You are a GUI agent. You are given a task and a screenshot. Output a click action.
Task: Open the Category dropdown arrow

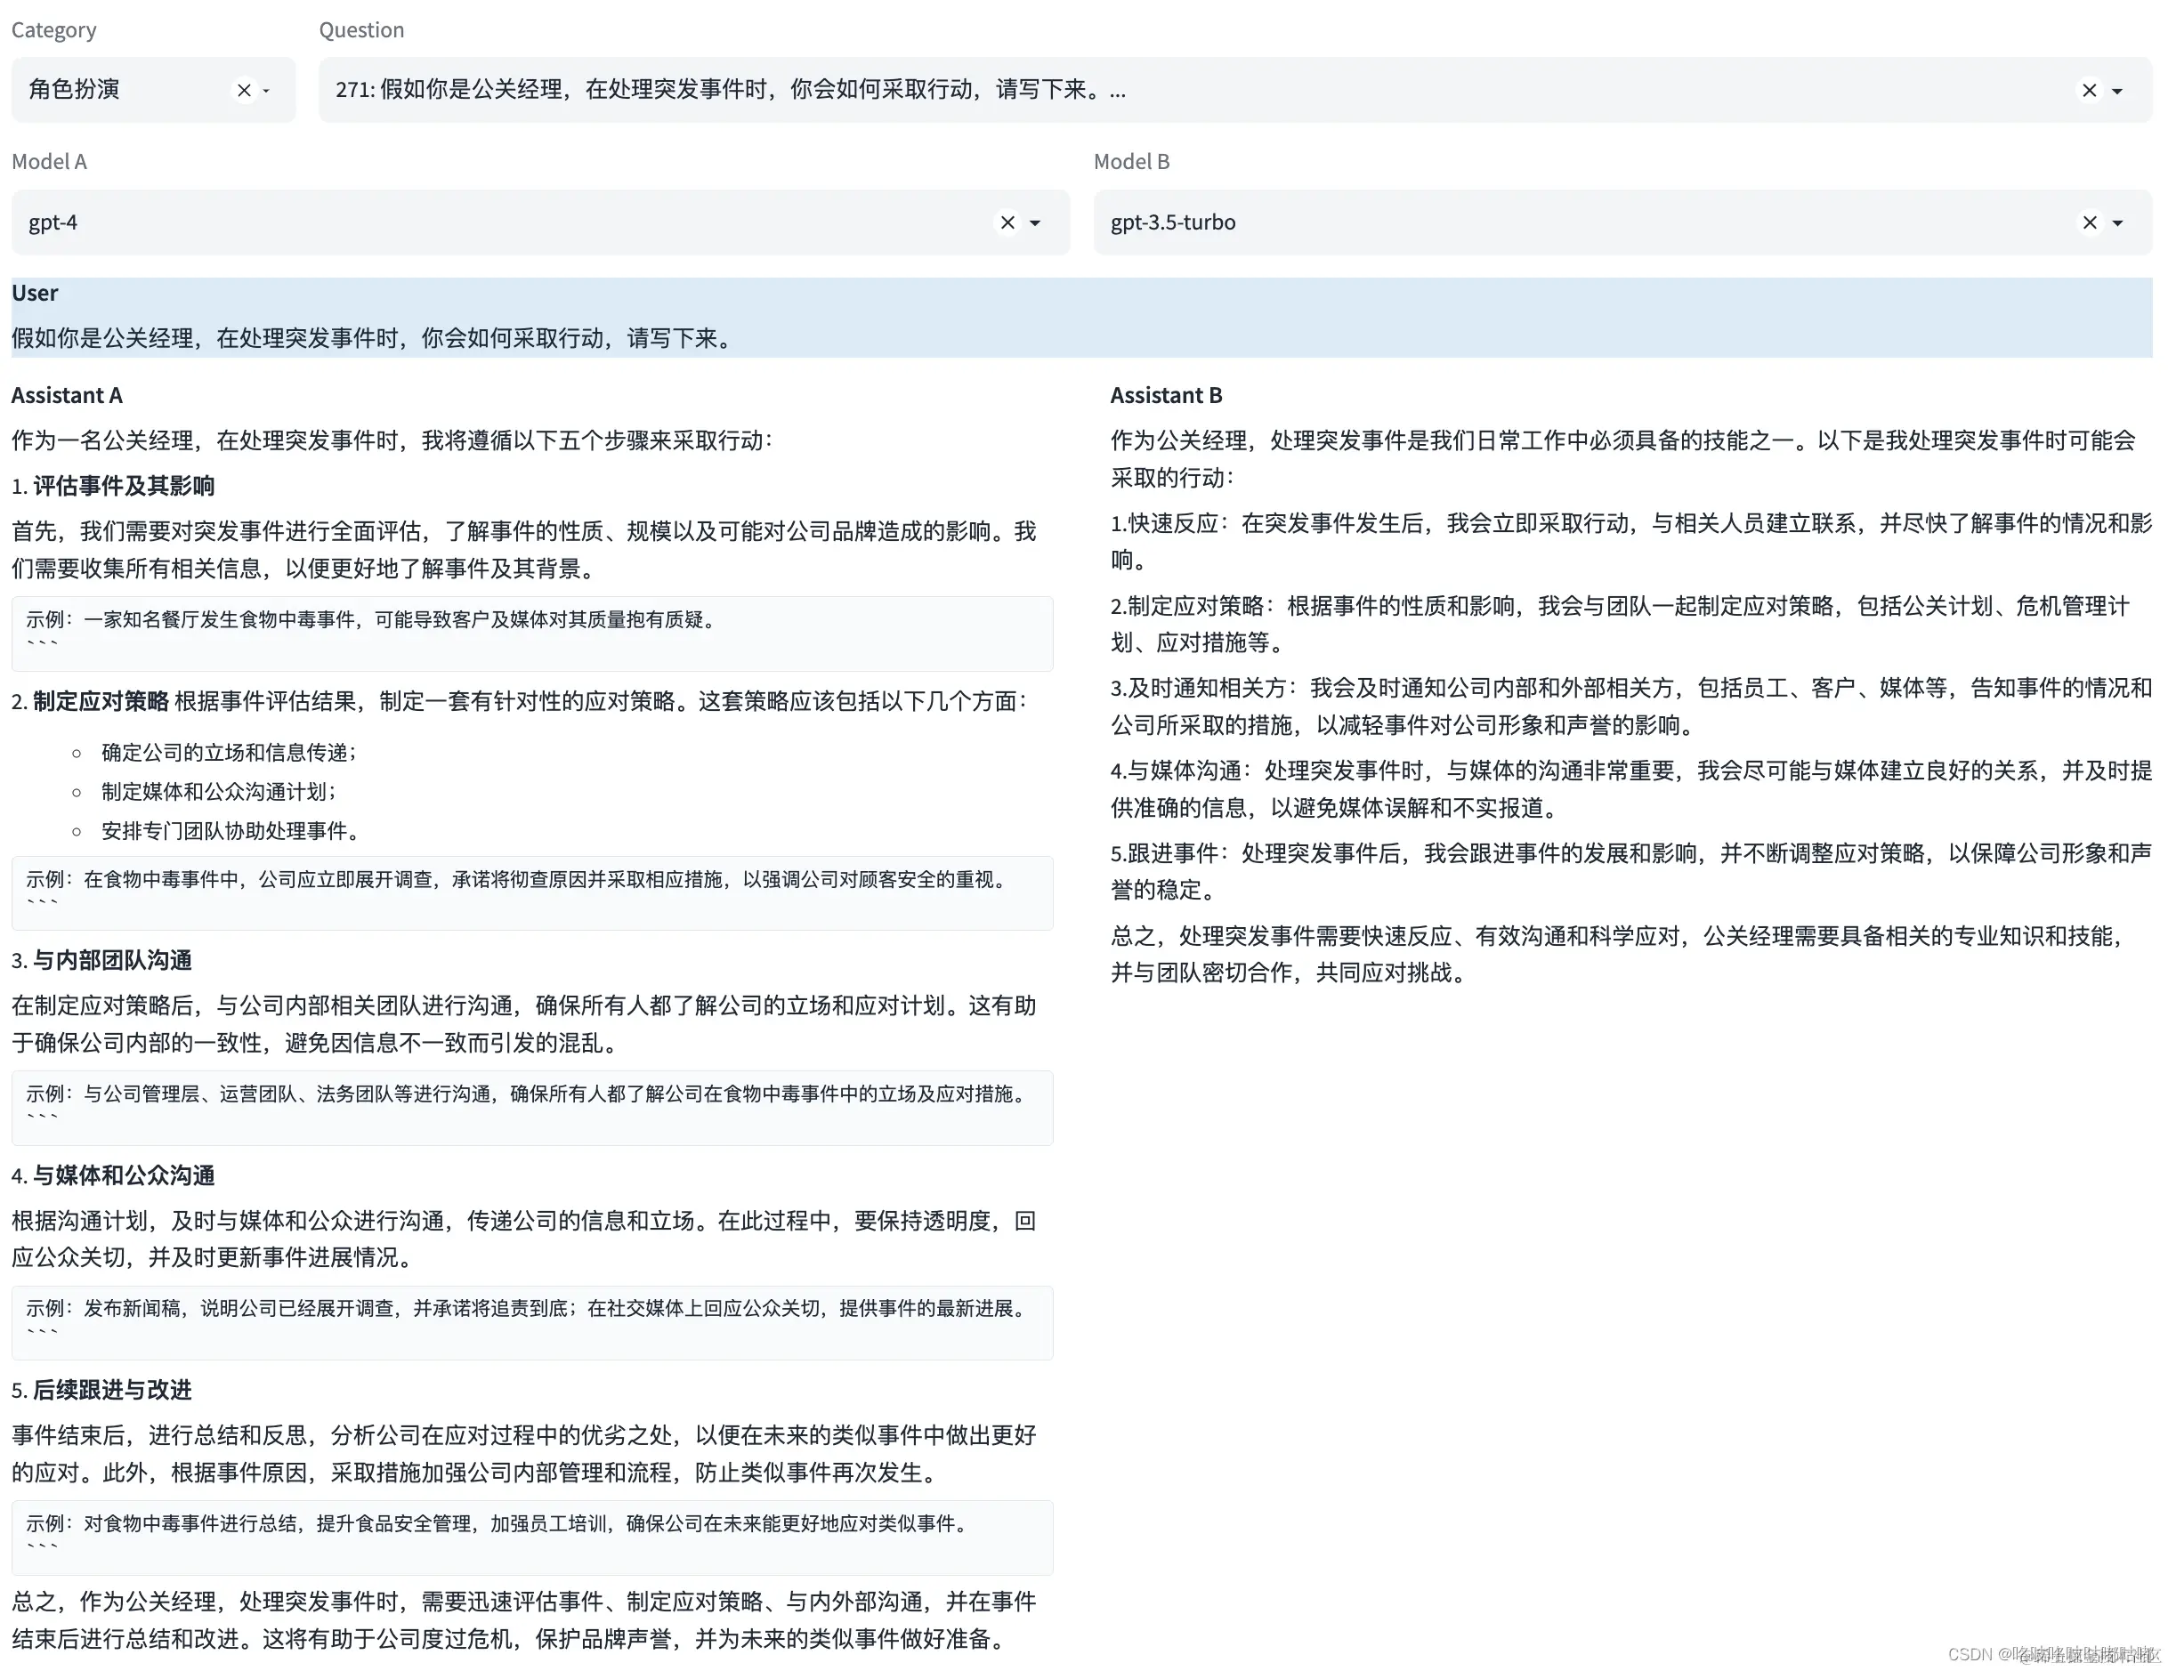267,90
